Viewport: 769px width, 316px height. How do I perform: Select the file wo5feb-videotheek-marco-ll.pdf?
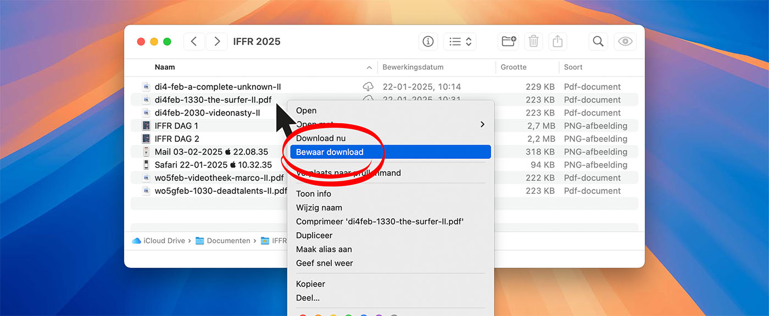point(219,178)
